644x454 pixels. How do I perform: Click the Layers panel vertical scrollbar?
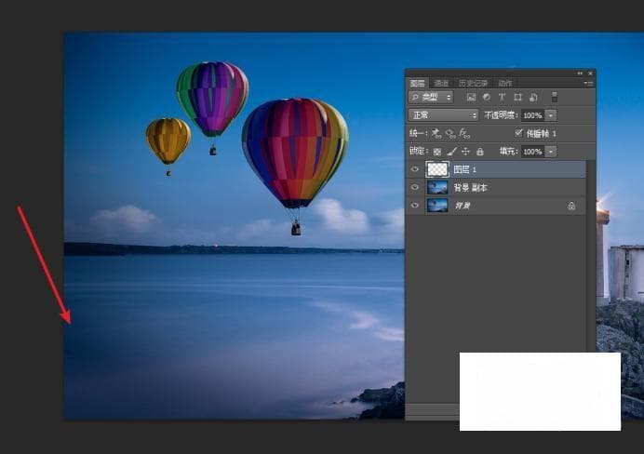[x=591, y=257]
